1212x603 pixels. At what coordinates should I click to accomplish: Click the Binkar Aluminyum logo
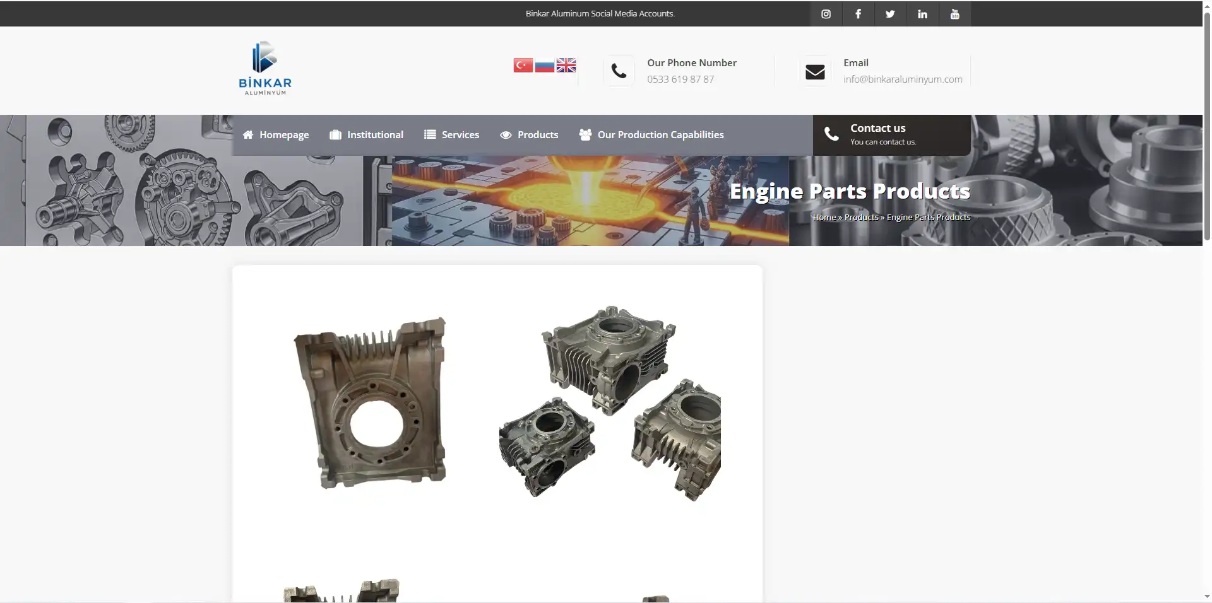pyautogui.click(x=265, y=69)
